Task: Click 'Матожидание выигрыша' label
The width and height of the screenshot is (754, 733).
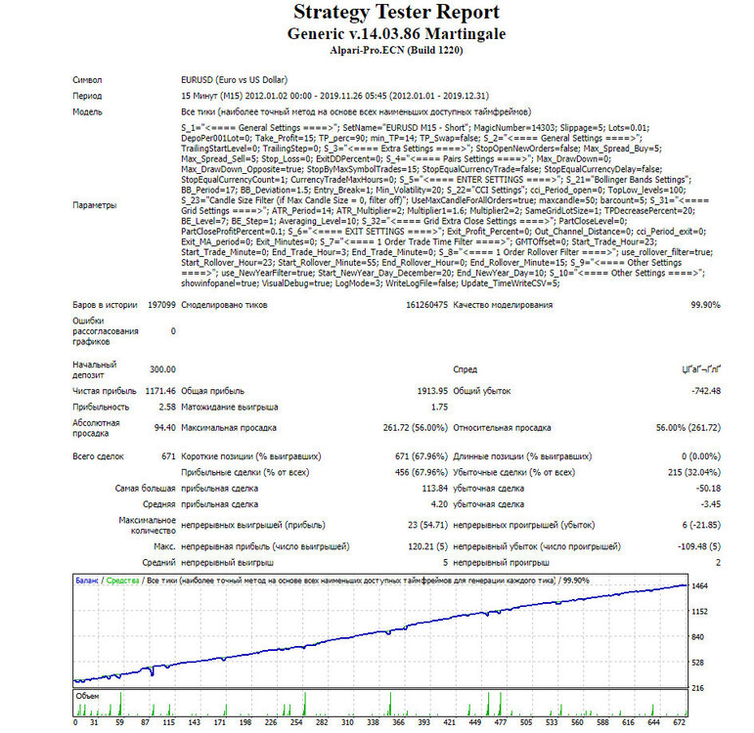Action: [230, 407]
